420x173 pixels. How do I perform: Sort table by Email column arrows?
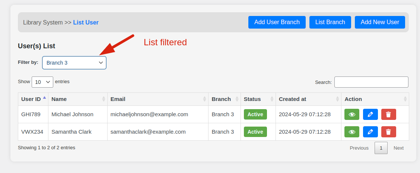pos(204,99)
